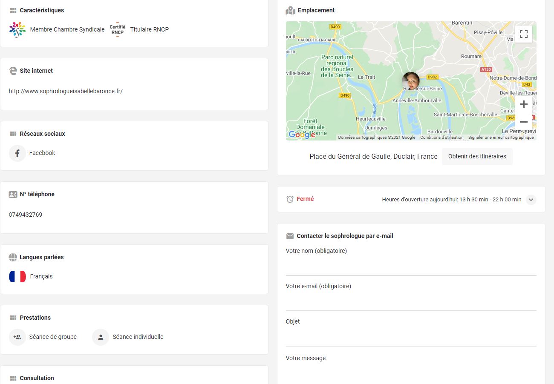
Task: Click the Séance individuelle person icon
Action: (x=101, y=337)
